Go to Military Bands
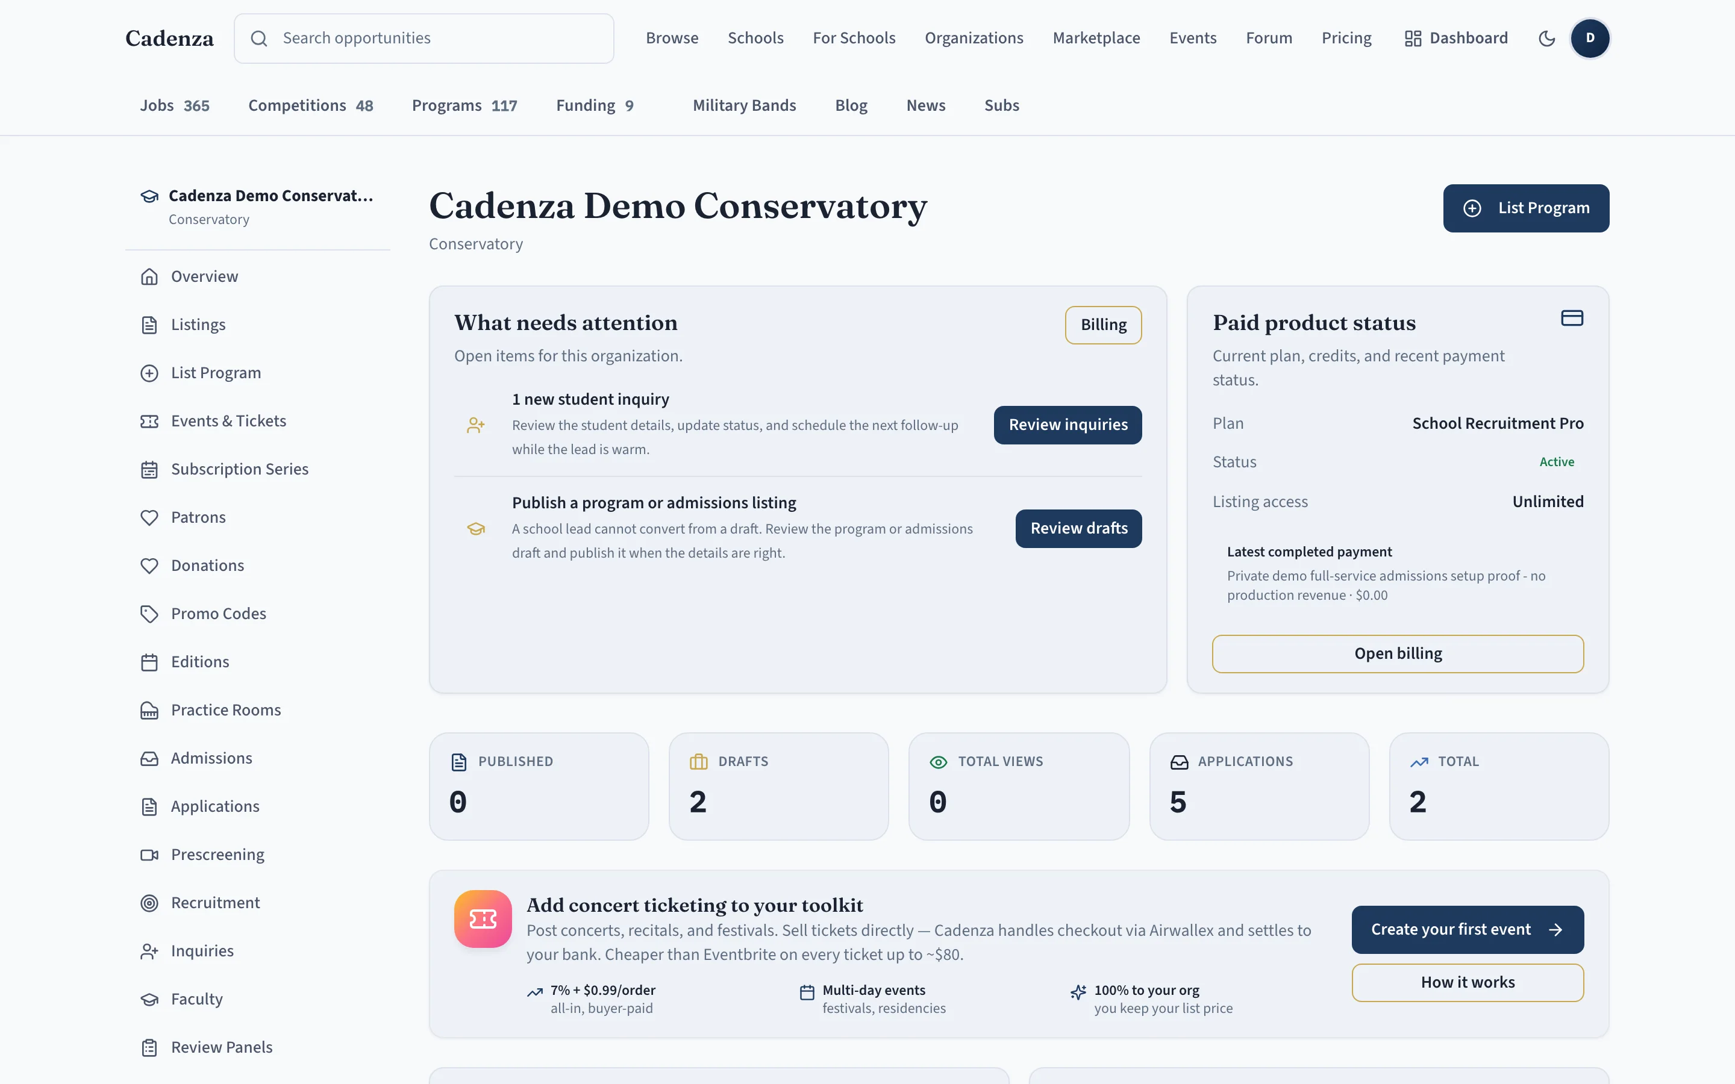Viewport: 1735px width, 1084px height. tap(744, 105)
